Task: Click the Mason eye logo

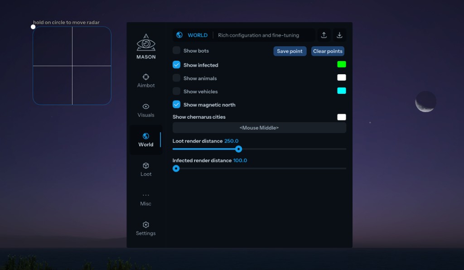Action: [x=146, y=43]
